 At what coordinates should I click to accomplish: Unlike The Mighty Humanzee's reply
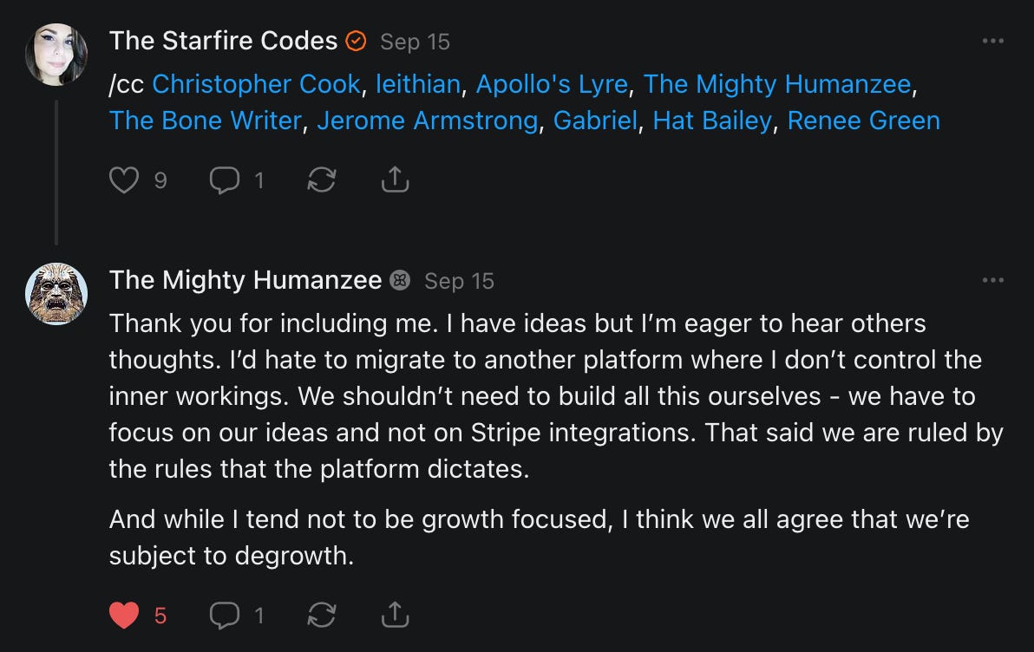(x=125, y=615)
